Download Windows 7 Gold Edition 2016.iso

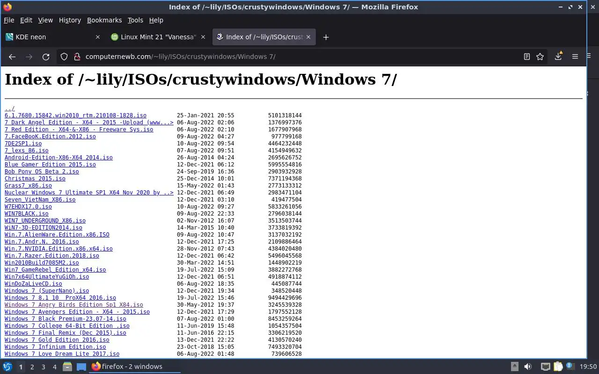57,340
